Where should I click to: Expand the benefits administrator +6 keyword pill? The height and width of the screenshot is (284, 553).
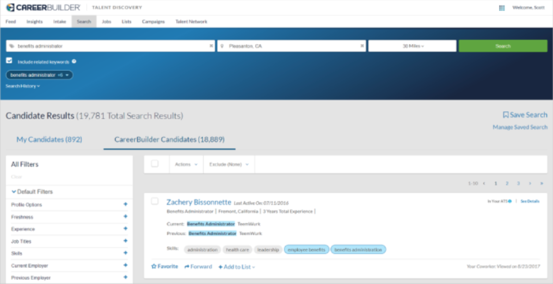[40, 75]
